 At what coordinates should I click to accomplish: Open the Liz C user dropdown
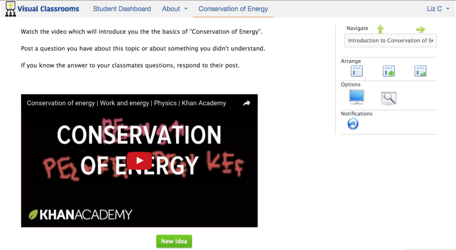[x=438, y=9]
